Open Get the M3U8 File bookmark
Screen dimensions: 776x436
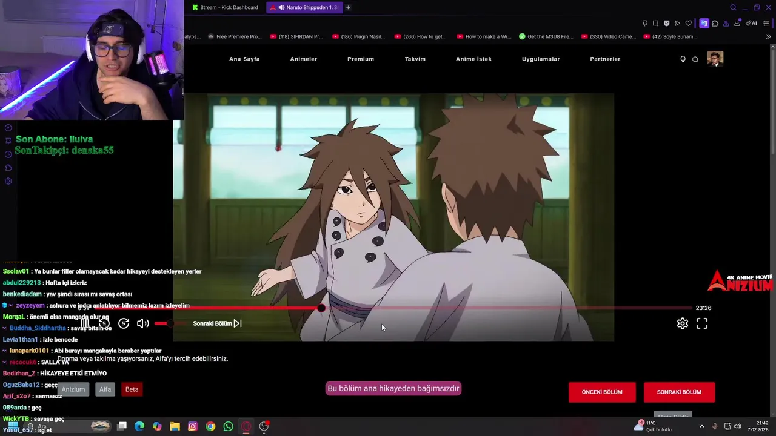546,36
